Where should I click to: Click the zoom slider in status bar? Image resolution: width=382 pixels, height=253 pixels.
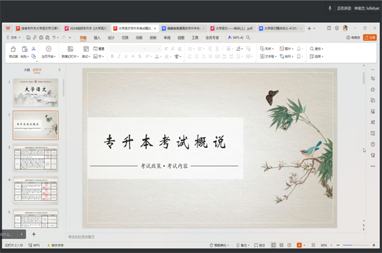click(356, 245)
